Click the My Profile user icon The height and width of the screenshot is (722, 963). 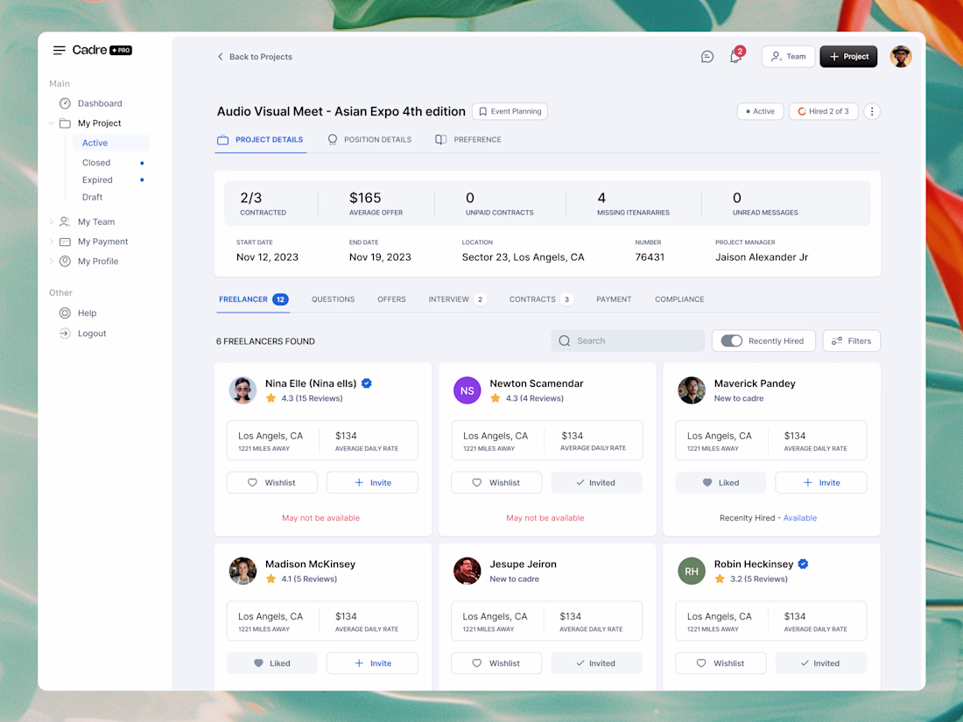[65, 261]
